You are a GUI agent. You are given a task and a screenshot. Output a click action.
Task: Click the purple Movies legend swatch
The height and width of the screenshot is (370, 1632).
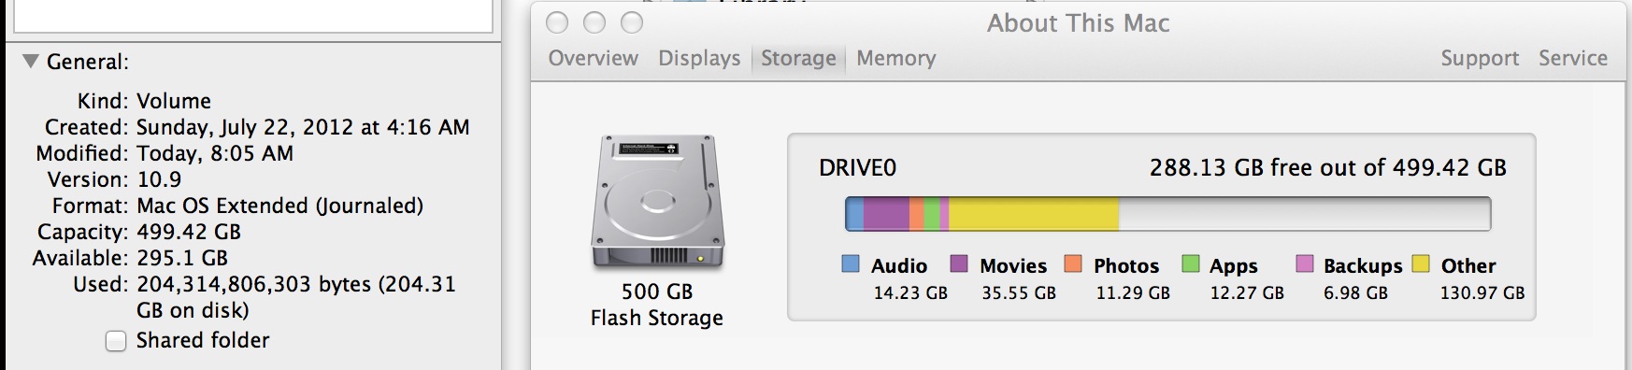pos(959,264)
